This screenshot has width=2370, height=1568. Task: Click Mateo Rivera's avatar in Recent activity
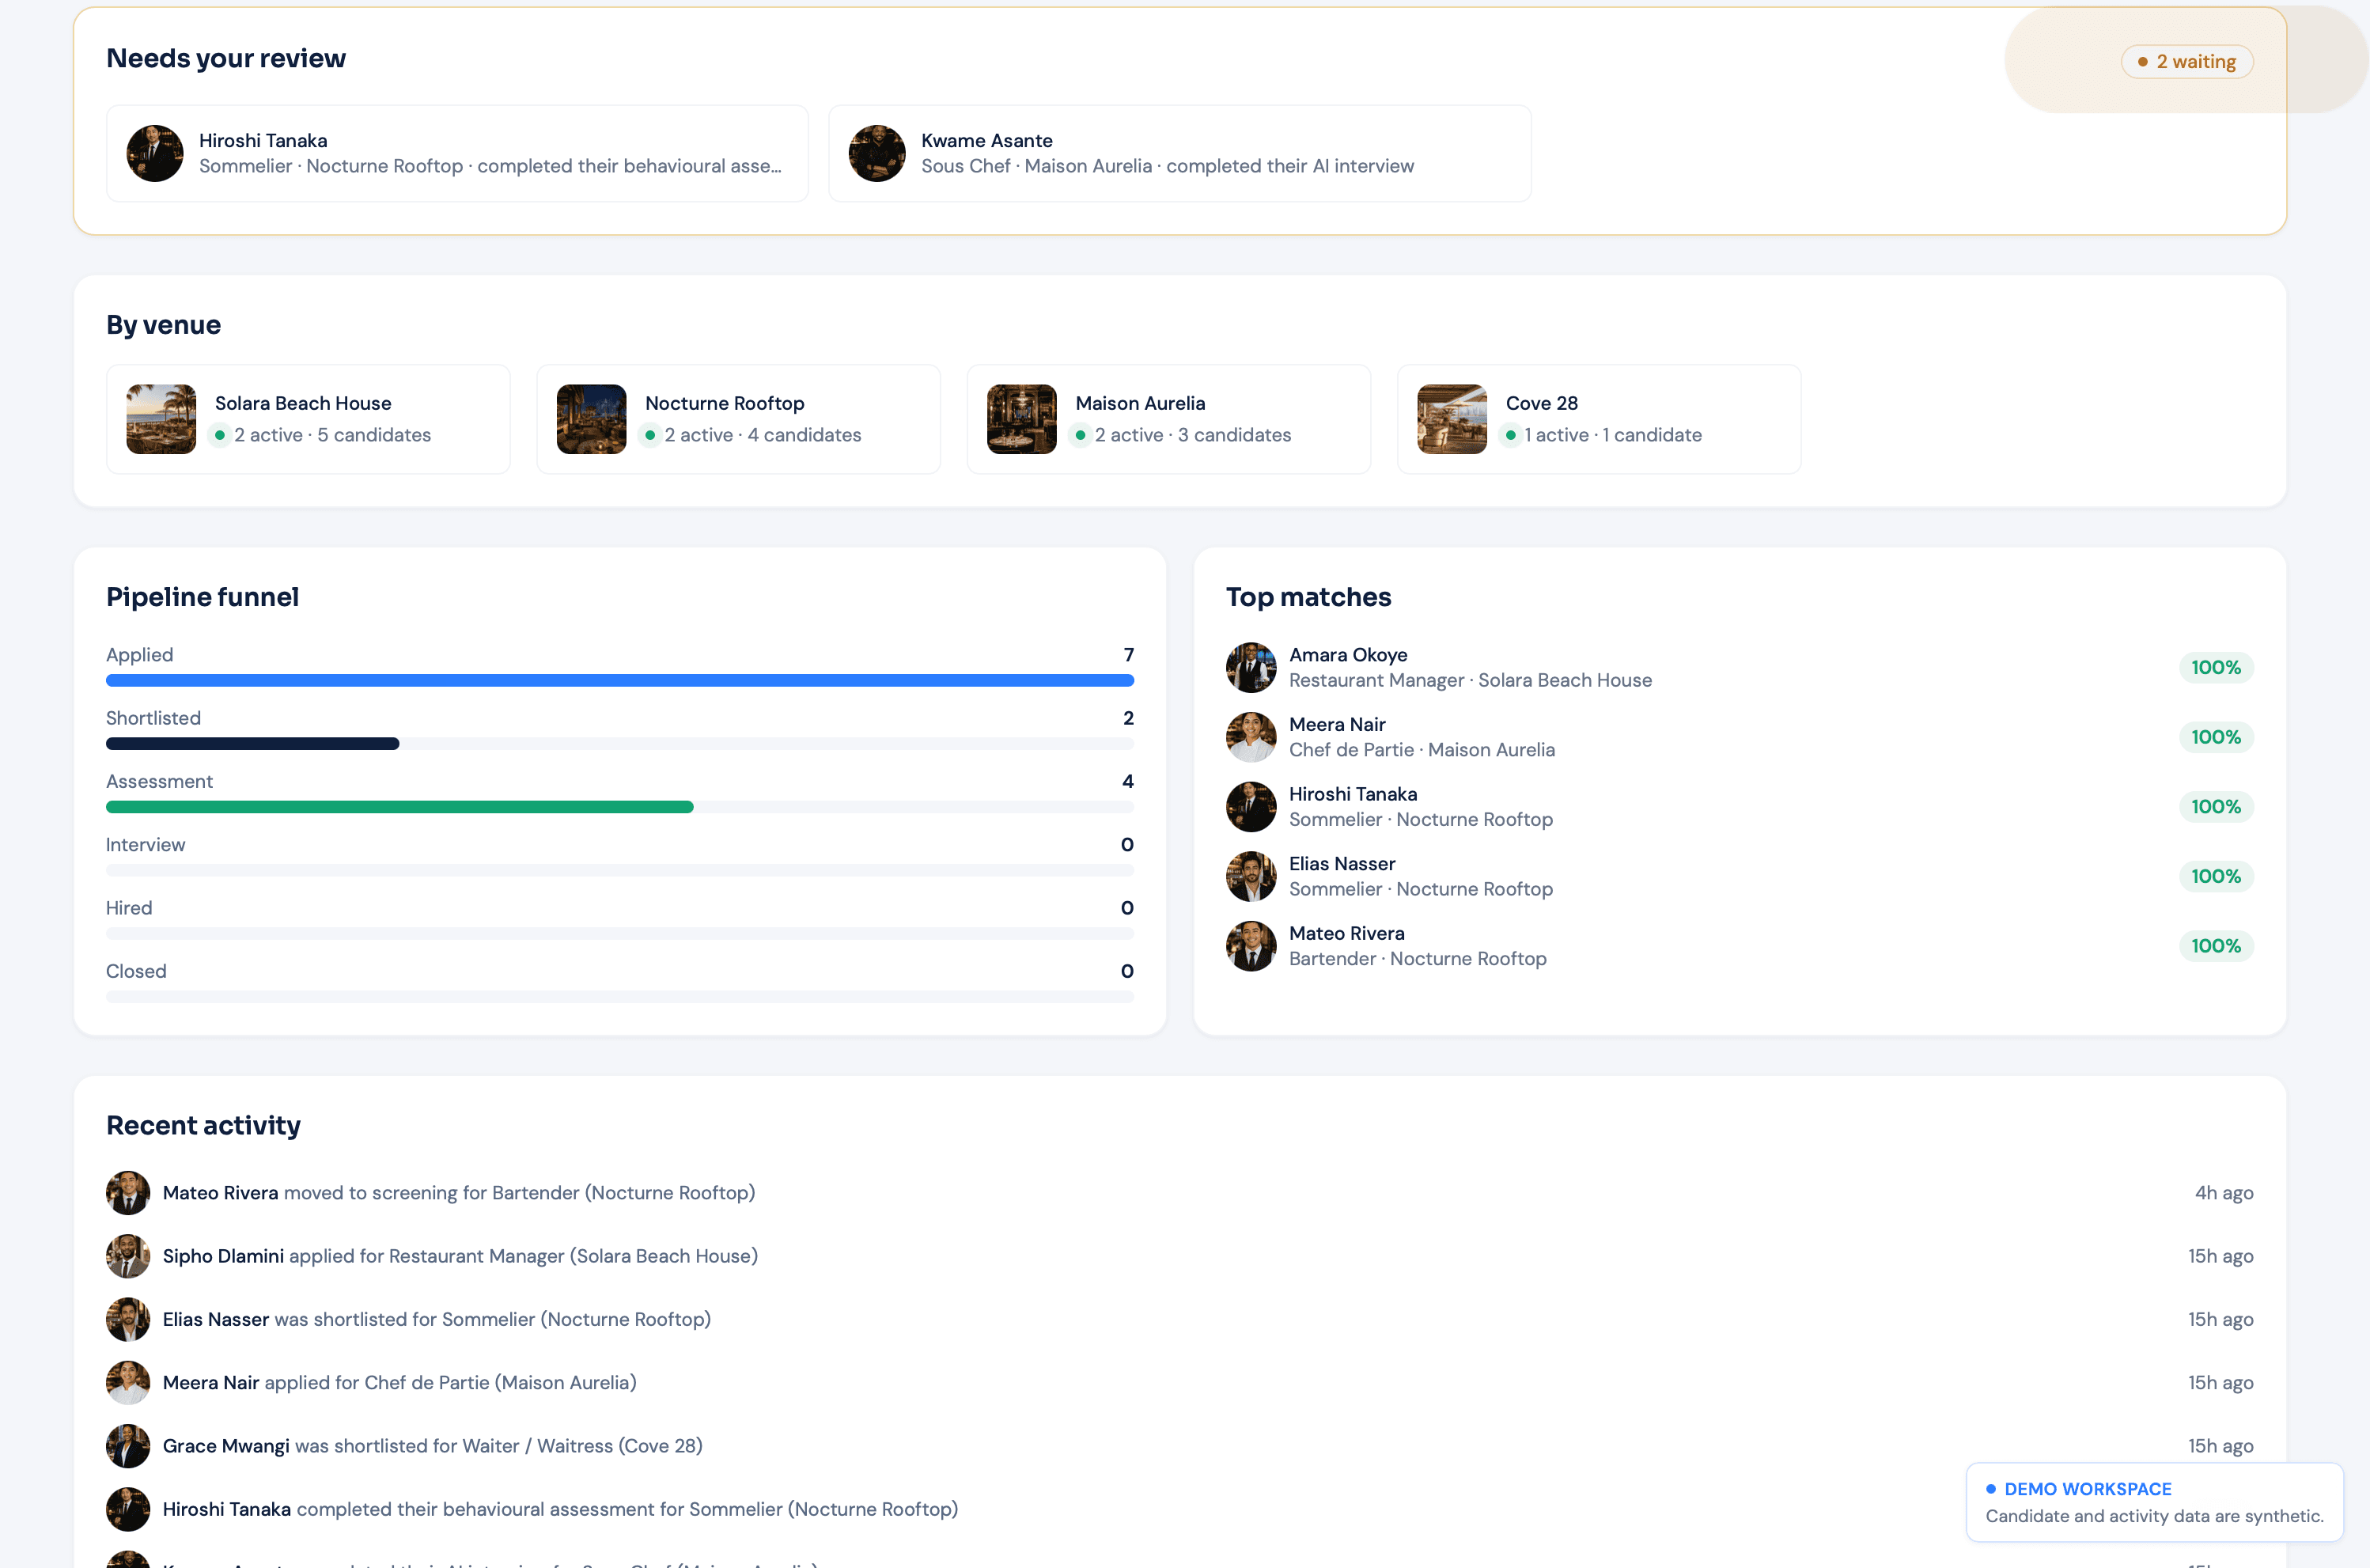click(128, 1193)
